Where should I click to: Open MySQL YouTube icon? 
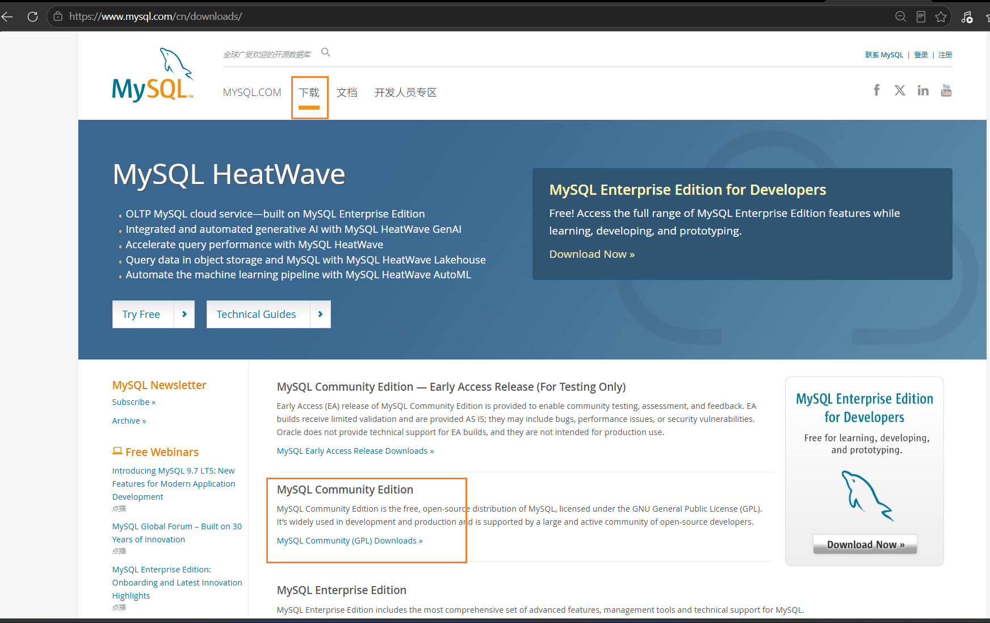tap(946, 90)
